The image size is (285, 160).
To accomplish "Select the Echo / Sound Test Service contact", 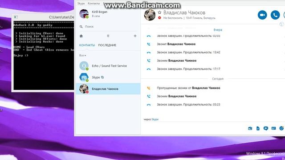I will (108, 66).
